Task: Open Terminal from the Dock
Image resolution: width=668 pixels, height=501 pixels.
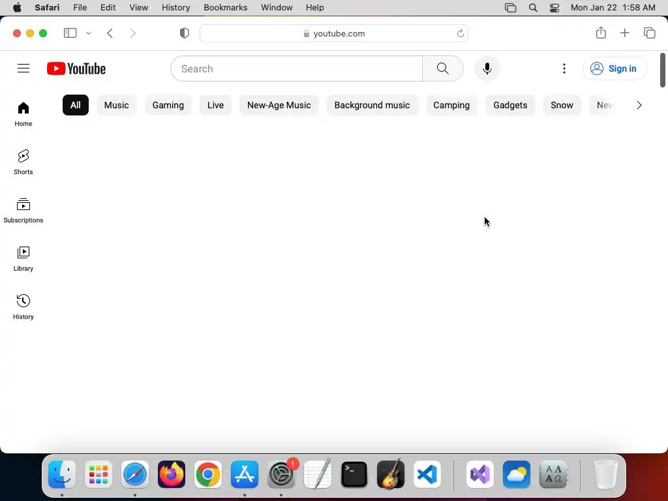Action: [x=354, y=474]
